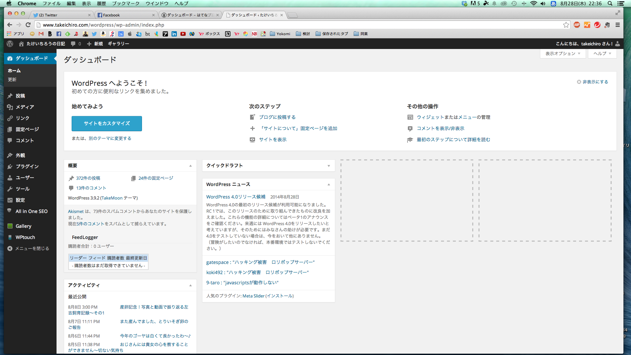
Task: Open All in One SEO menu
Action: click(30, 211)
